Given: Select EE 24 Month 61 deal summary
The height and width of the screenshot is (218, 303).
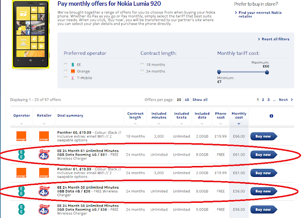Looking at the screenshot, I should click(88, 155).
